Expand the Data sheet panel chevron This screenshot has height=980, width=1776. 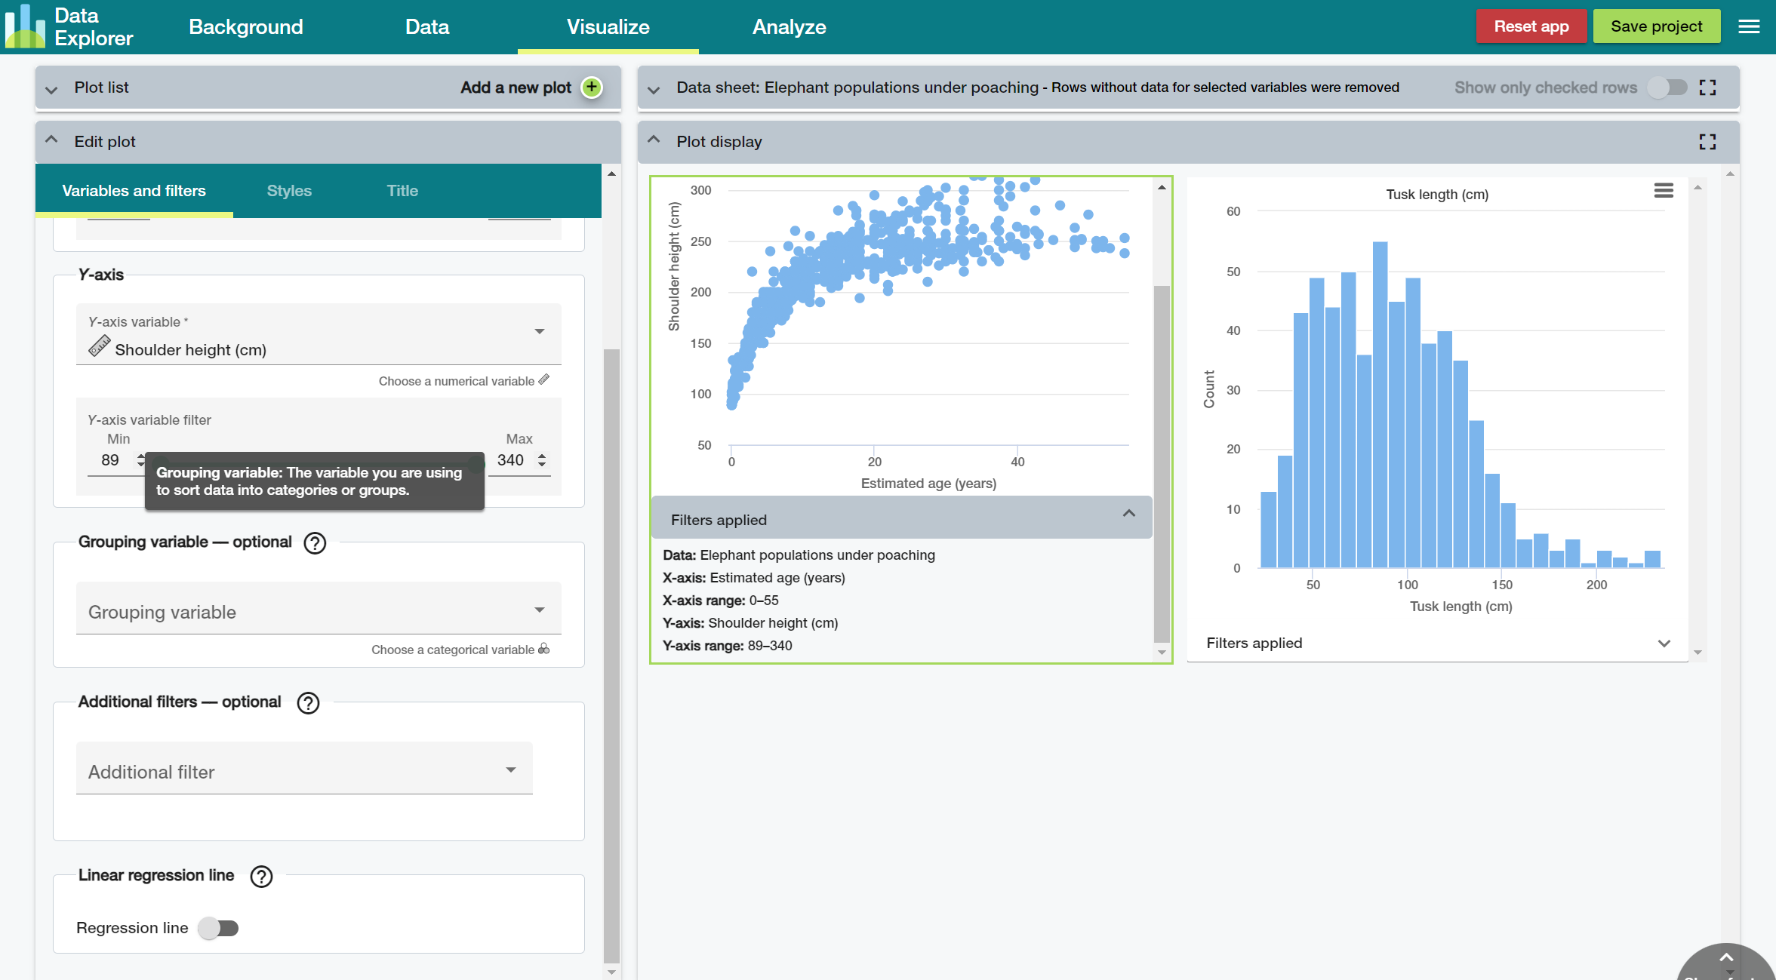tap(654, 89)
